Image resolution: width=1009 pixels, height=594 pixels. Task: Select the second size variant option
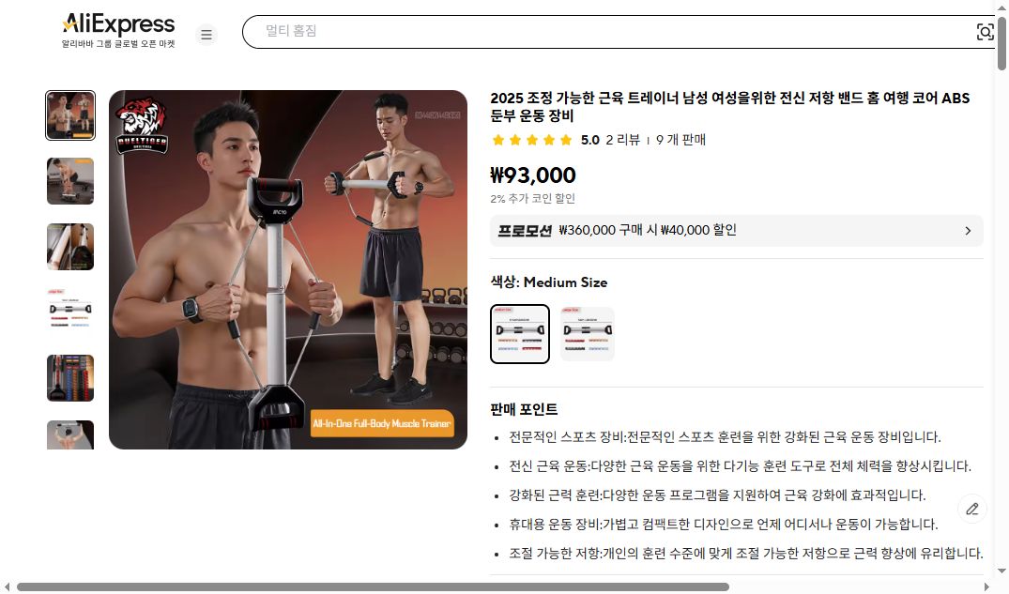587,333
